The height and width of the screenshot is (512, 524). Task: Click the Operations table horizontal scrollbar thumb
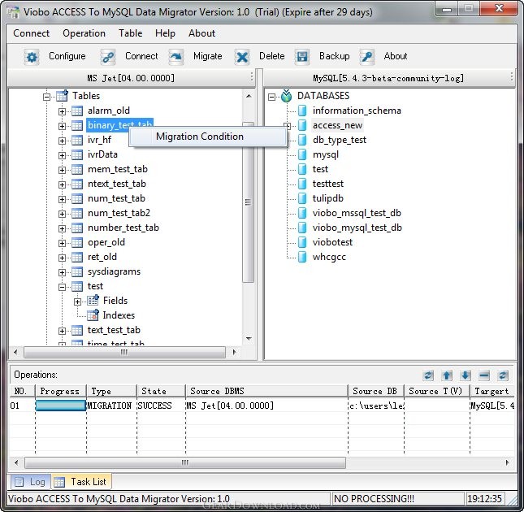[x=185, y=463]
